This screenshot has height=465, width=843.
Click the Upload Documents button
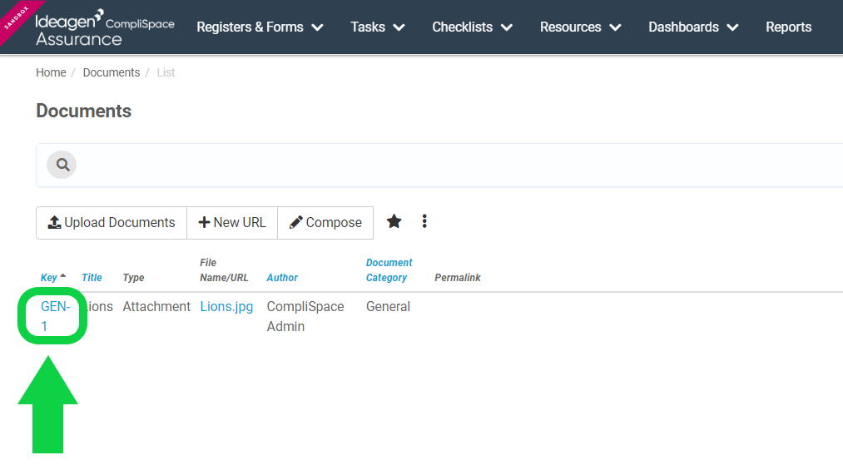pyautogui.click(x=112, y=223)
